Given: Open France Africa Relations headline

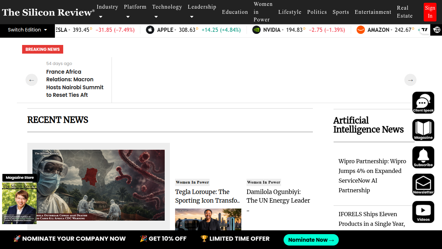Looking at the screenshot, I should [x=75, y=83].
